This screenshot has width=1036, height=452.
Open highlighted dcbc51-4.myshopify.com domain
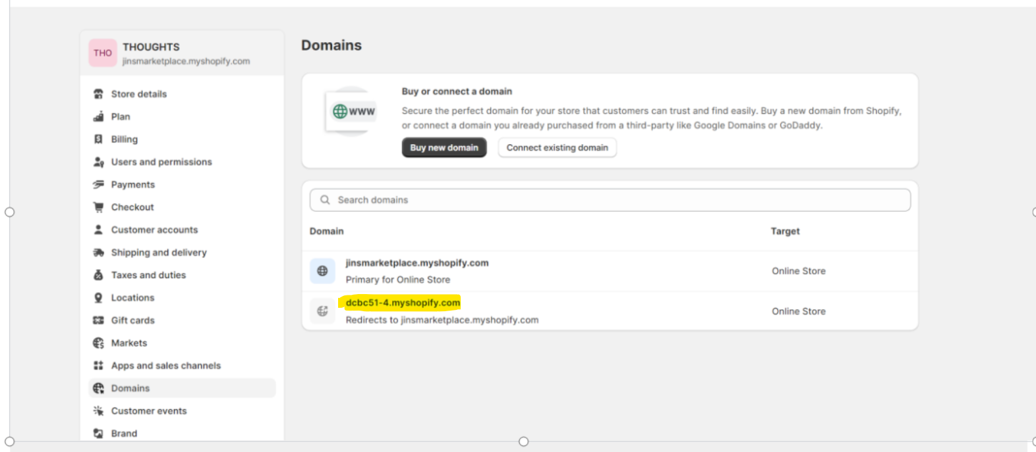pyautogui.click(x=403, y=303)
